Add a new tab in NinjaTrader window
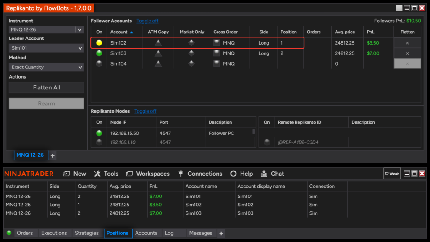Screen dimensions: 430x242 pos(221,234)
